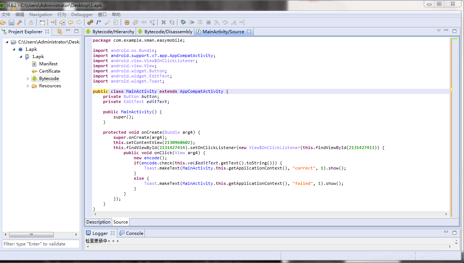Viewport: 464px width, 263px height.
Task: Click the sync arrows icon in Project Explorer
Action: (x=60, y=31)
